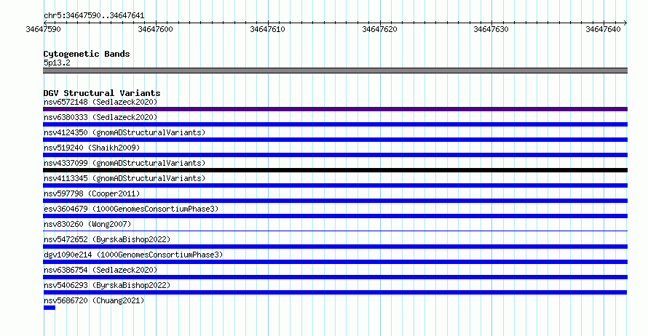Click the nsv5406293 (ByrskaBishop2022) label
This screenshot has height=336, width=648.
[x=107, y=285]
